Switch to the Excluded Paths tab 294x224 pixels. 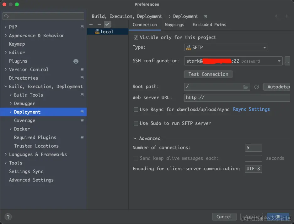209,25
